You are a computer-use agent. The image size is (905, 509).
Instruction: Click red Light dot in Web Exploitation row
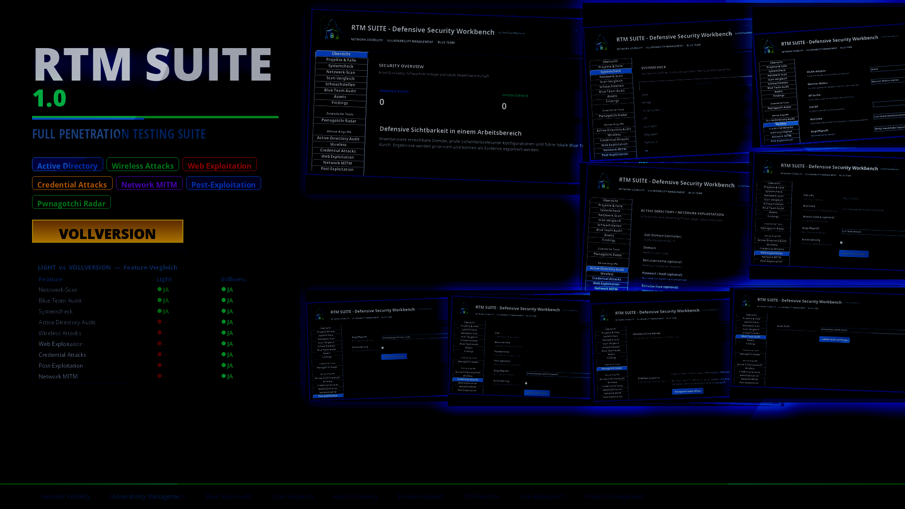[x=159, y=344]
